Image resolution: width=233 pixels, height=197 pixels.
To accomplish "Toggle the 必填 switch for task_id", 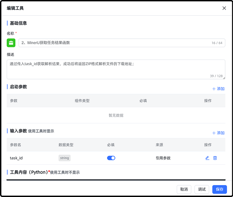I will [x=111, y=158].
